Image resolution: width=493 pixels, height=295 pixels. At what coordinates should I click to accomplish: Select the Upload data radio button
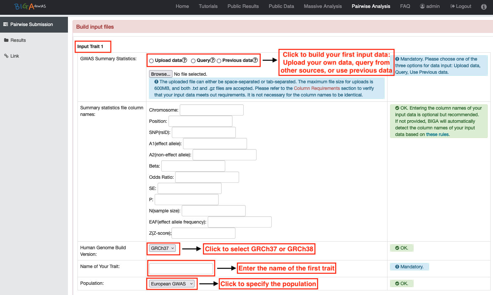pos(151,61)
